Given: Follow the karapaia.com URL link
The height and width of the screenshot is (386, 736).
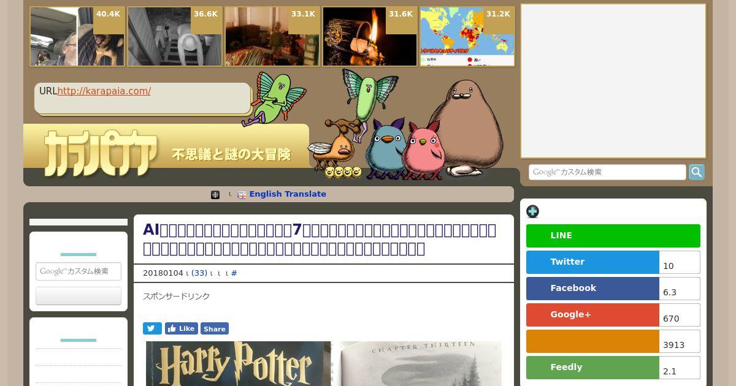Looking at the screenshot, I should (104, 91).
